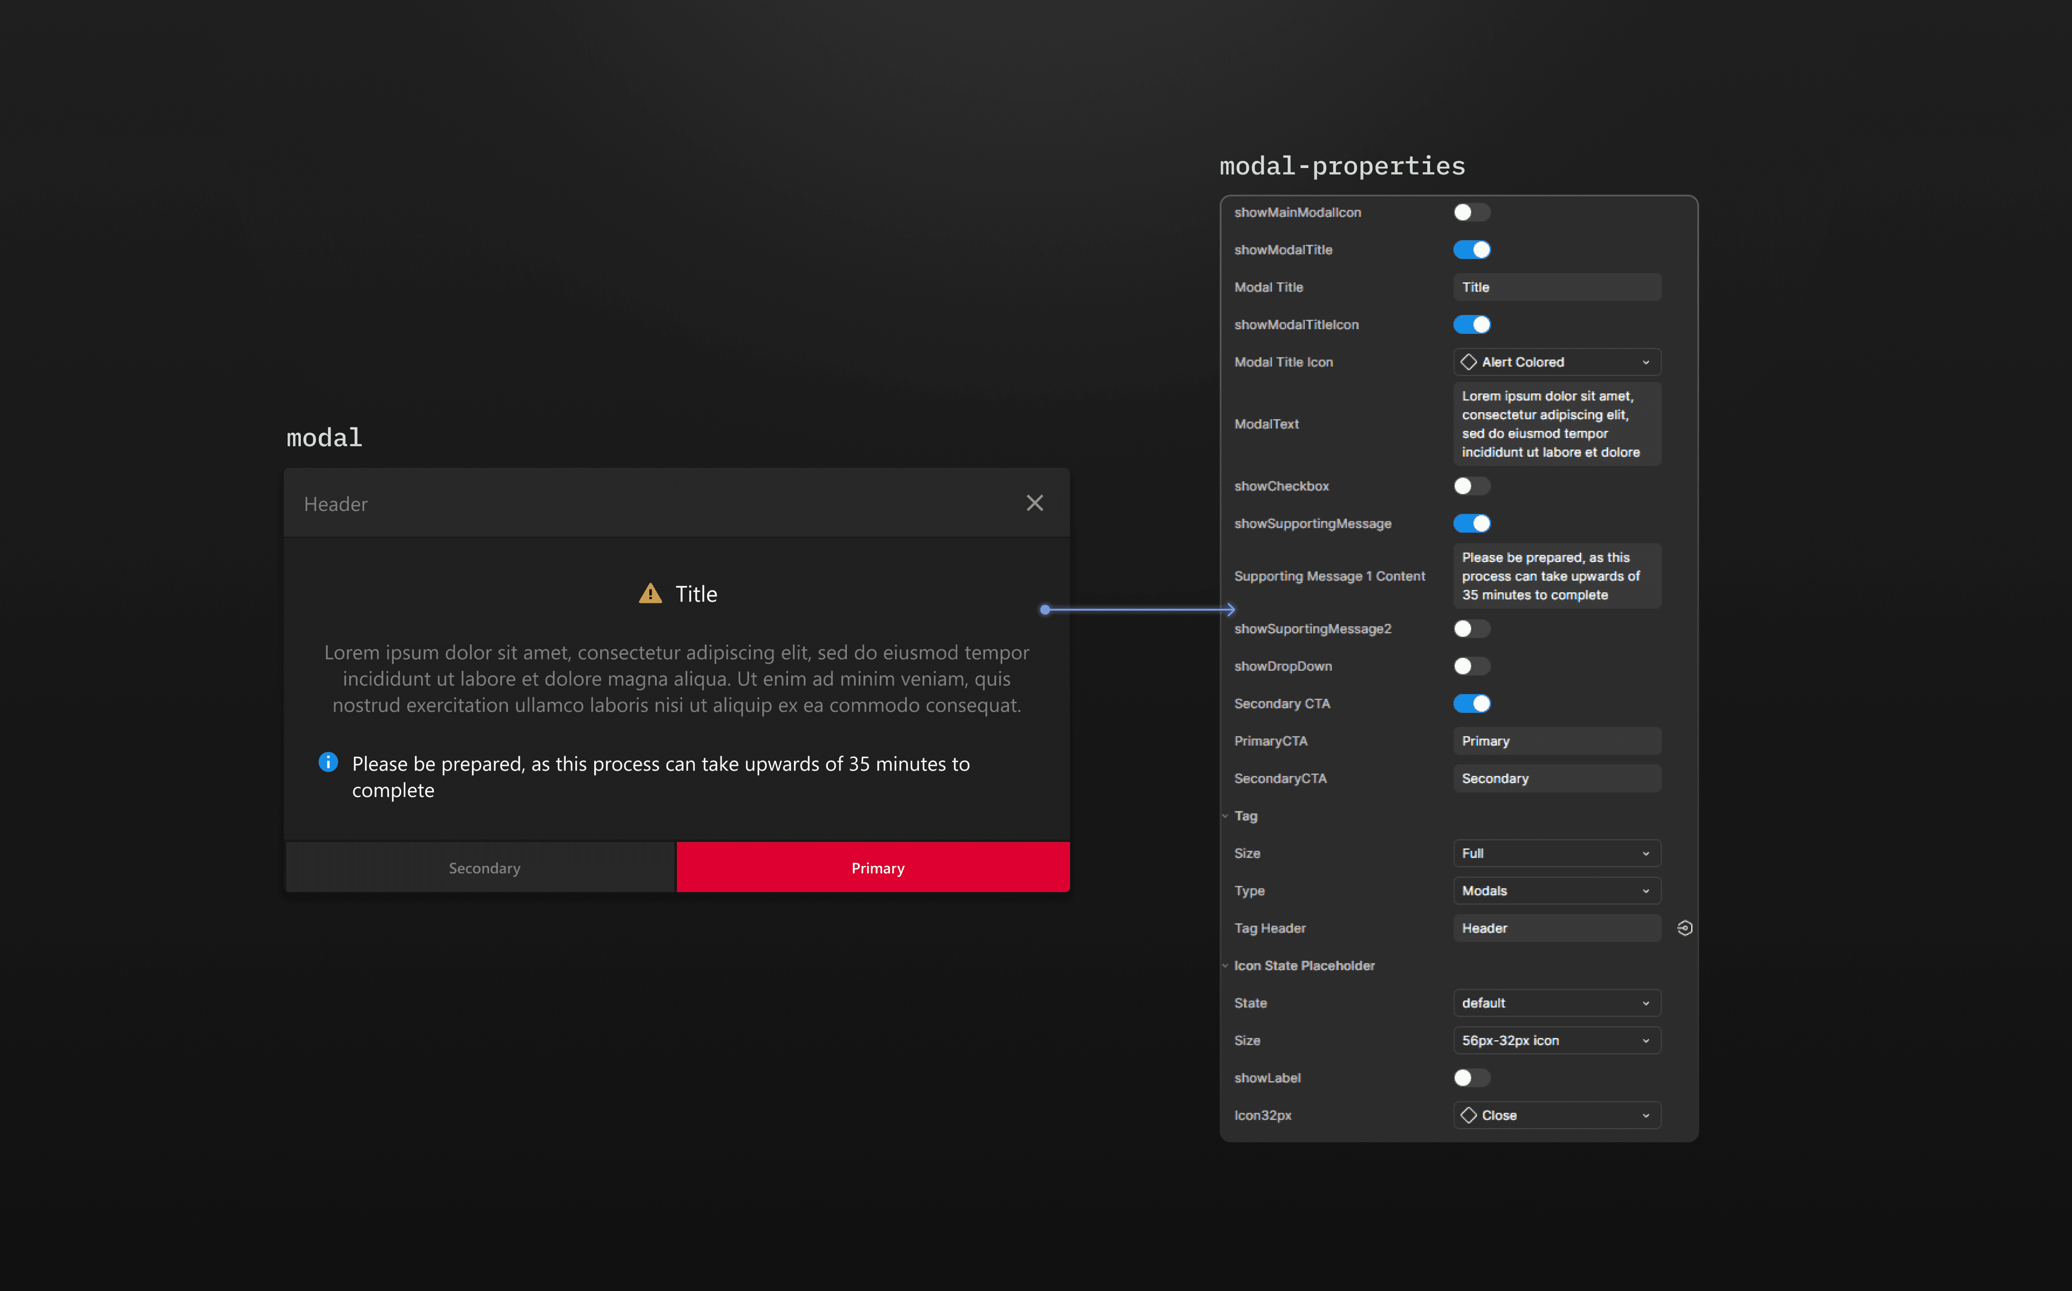Open the Type Modals dropdown
The image size is (2072, 1291).
point(1556,891)
